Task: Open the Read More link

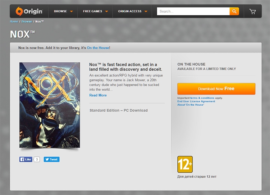Action: (x=98, y=95)
